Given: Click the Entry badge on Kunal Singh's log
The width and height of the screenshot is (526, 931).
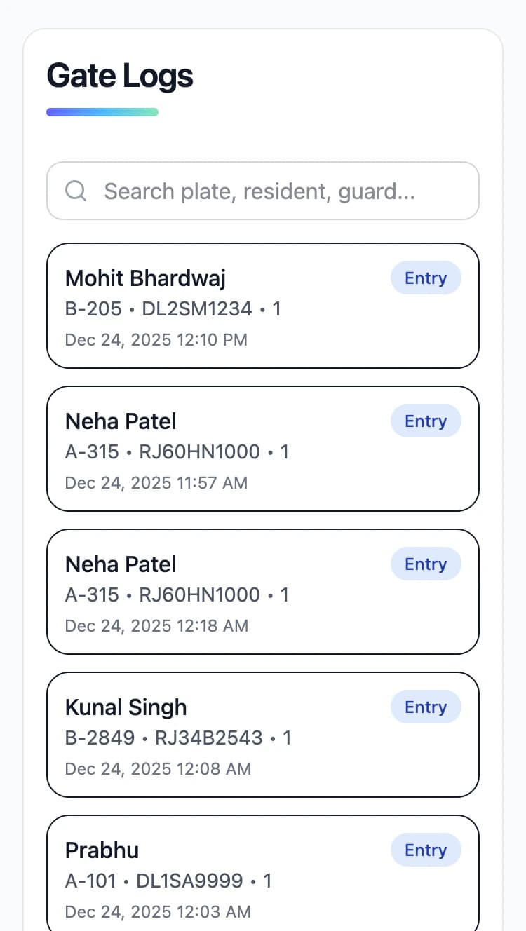Looking at the screenshot, I should click(x=425, y=707).
